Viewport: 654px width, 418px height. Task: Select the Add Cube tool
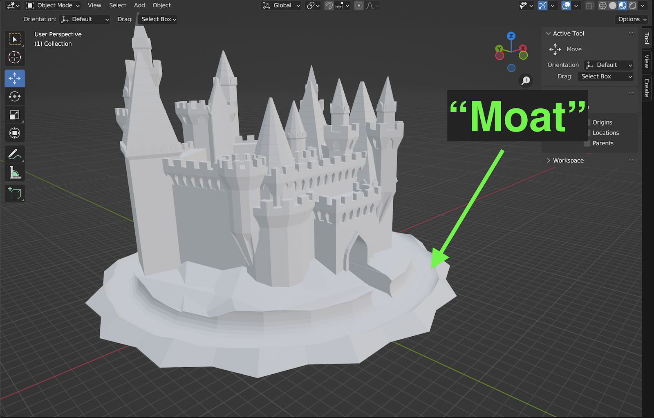[15, 194]
